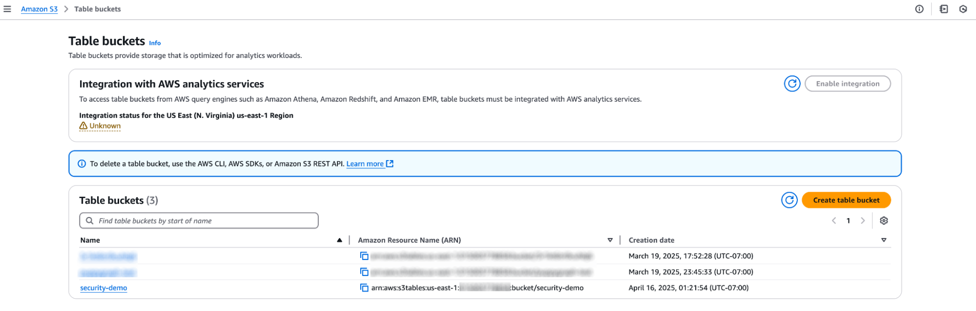
Task: Open table preferences gear icon
Action: tap(884, 220)
